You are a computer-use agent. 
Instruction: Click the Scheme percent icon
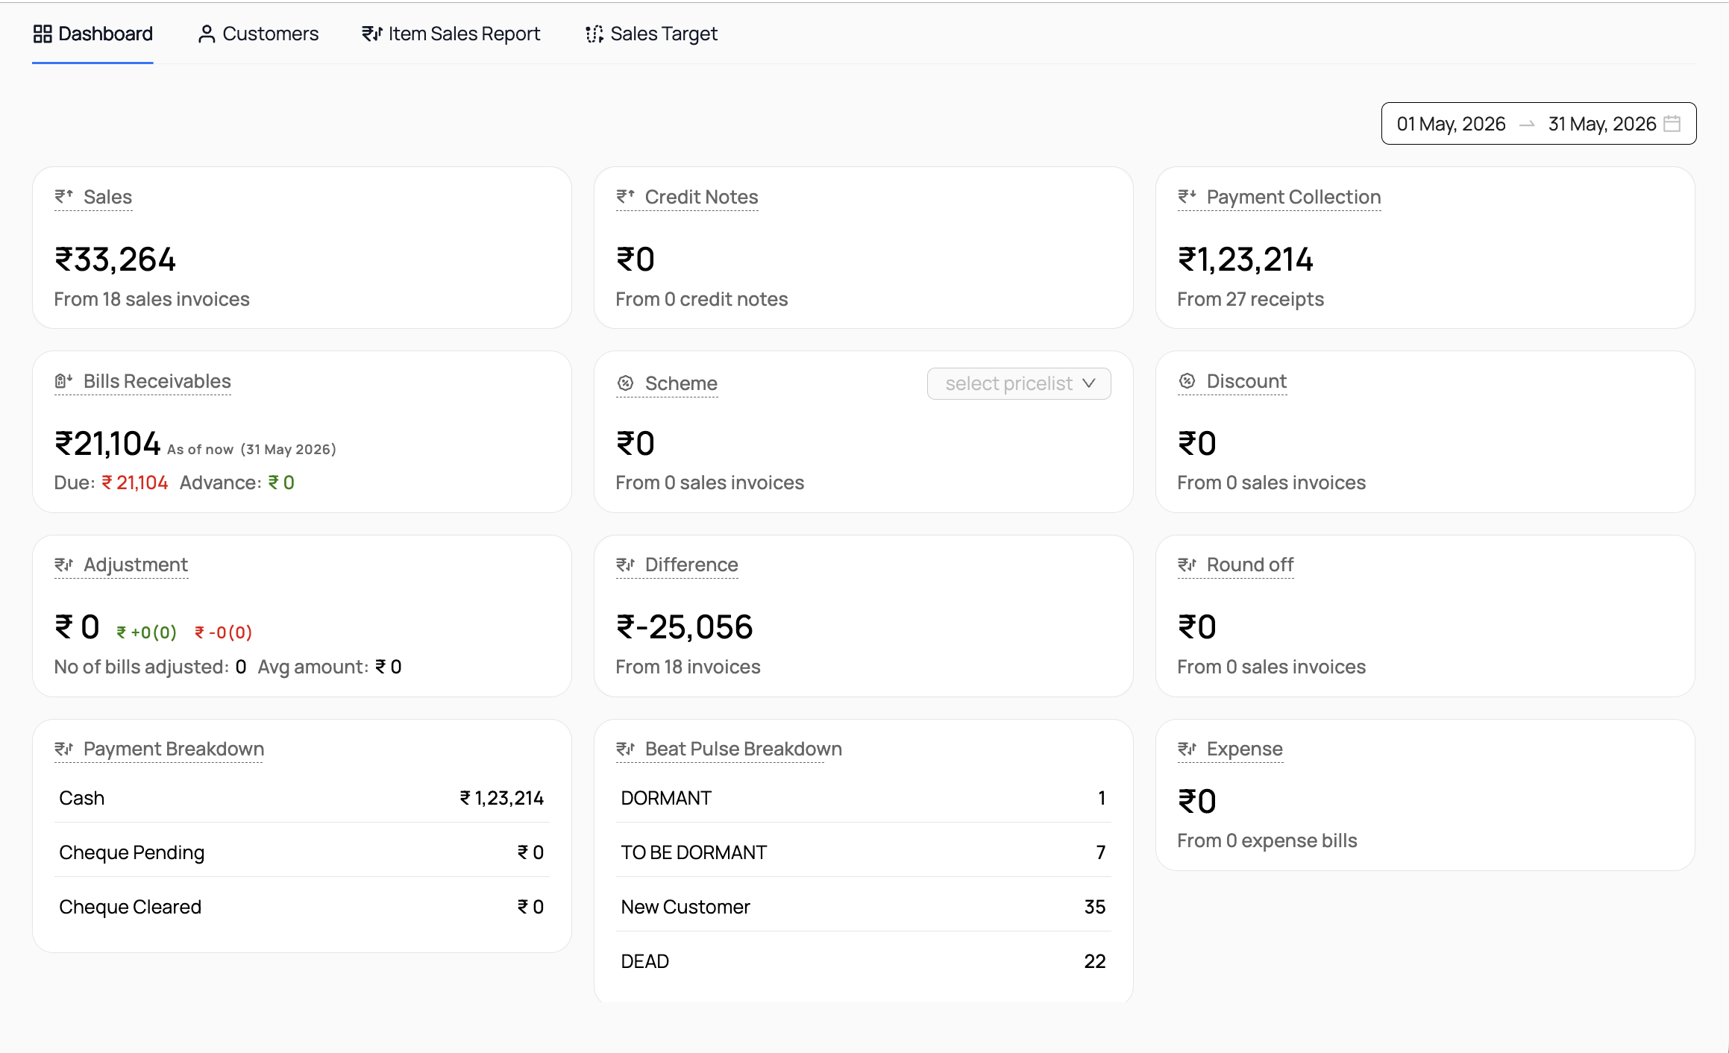(x=626, y=383)
